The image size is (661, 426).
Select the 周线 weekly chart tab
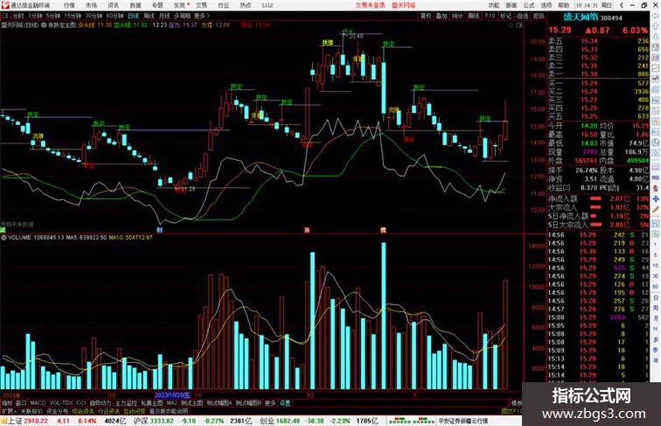tap(149, 15)
